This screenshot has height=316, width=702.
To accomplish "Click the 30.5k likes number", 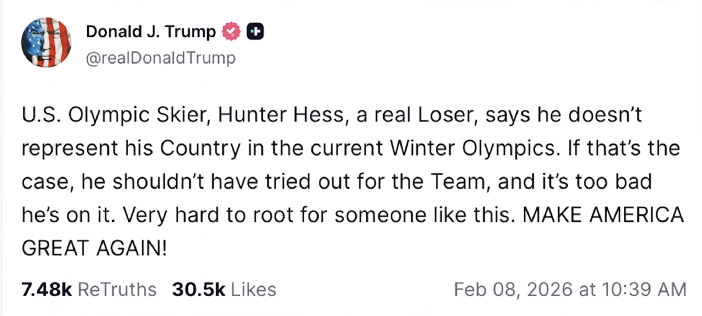I will 199,289.
